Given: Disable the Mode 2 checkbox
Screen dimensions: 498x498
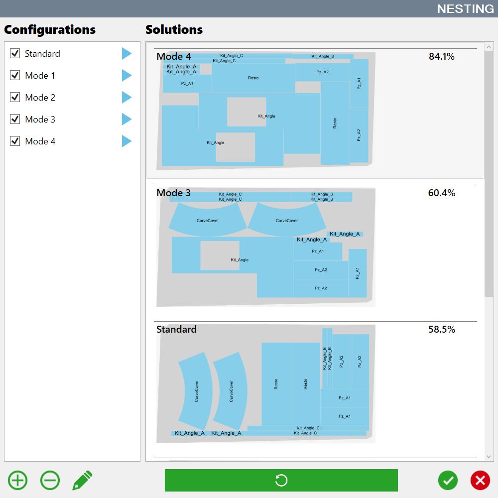Looking at the screenshot, I should [15, 97].
